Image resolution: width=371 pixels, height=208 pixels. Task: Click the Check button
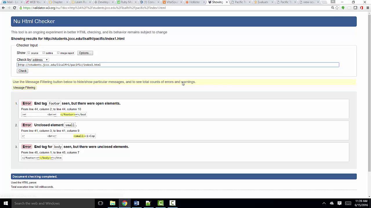point(22,71)
